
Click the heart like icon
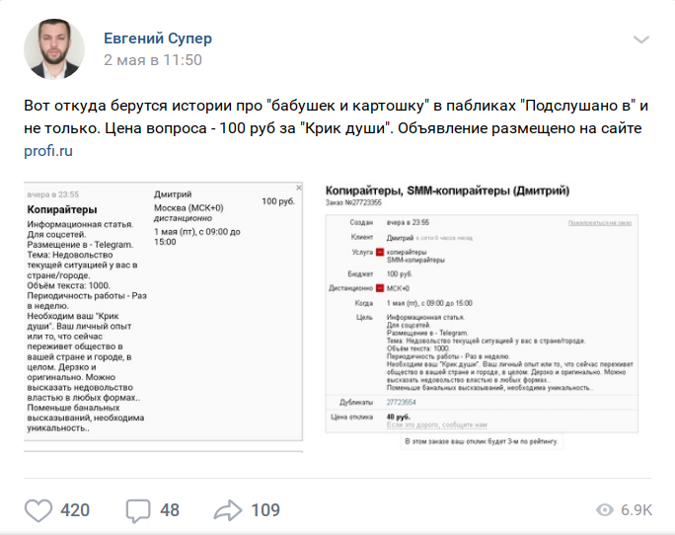[37, 510]
